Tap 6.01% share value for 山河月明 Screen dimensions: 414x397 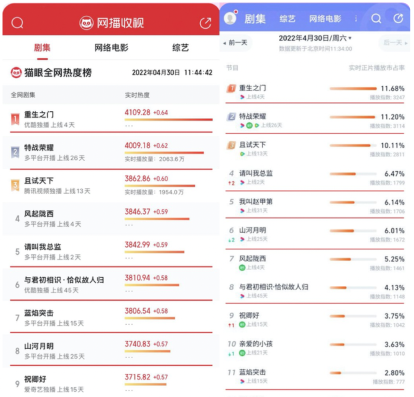[394, 231]
